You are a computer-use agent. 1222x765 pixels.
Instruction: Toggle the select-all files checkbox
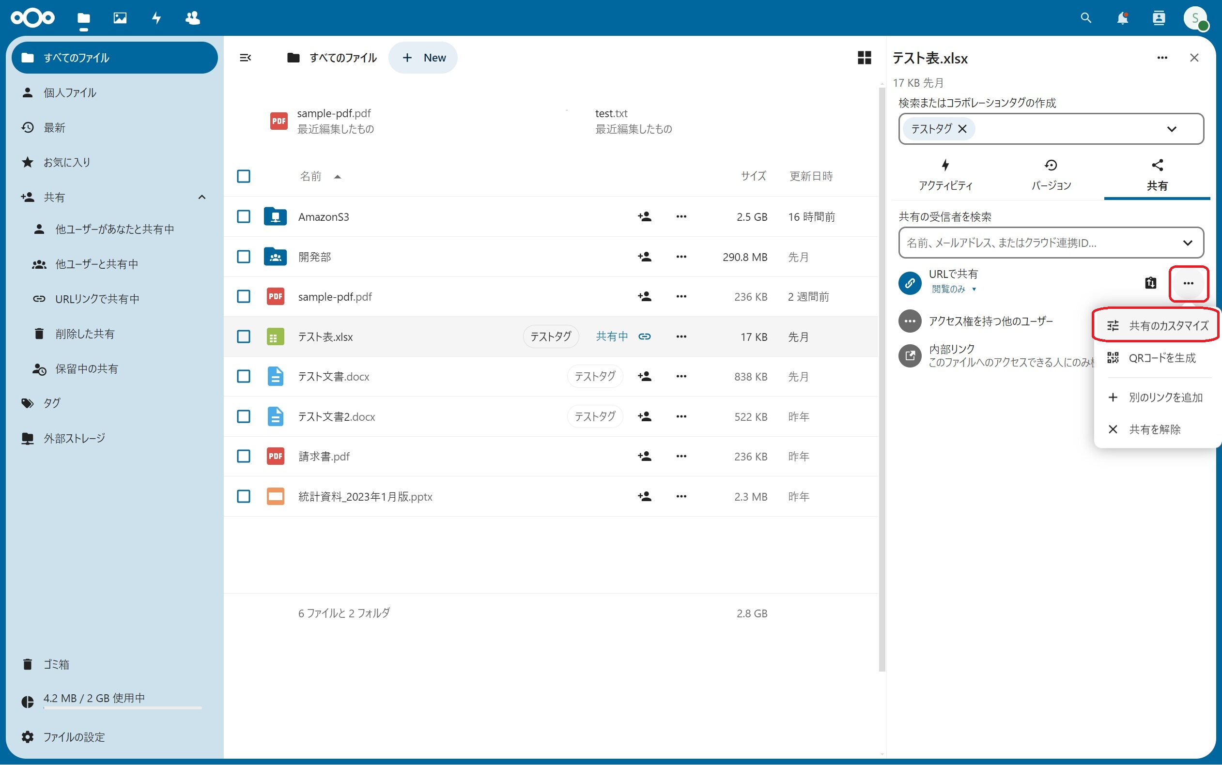pyautogui.click(x=244, y=176)
